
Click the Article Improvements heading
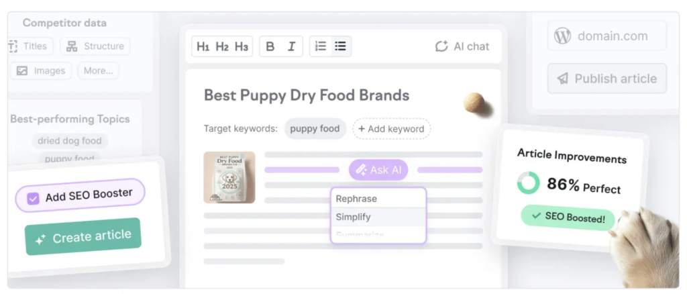[572, 156]
